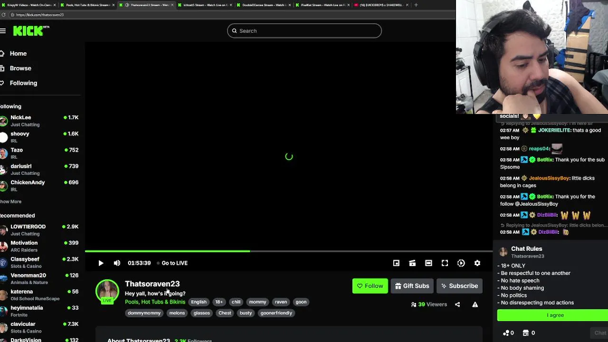Open a new browser tab
This screenshot has width=608, height=342.
click(416, 5)
